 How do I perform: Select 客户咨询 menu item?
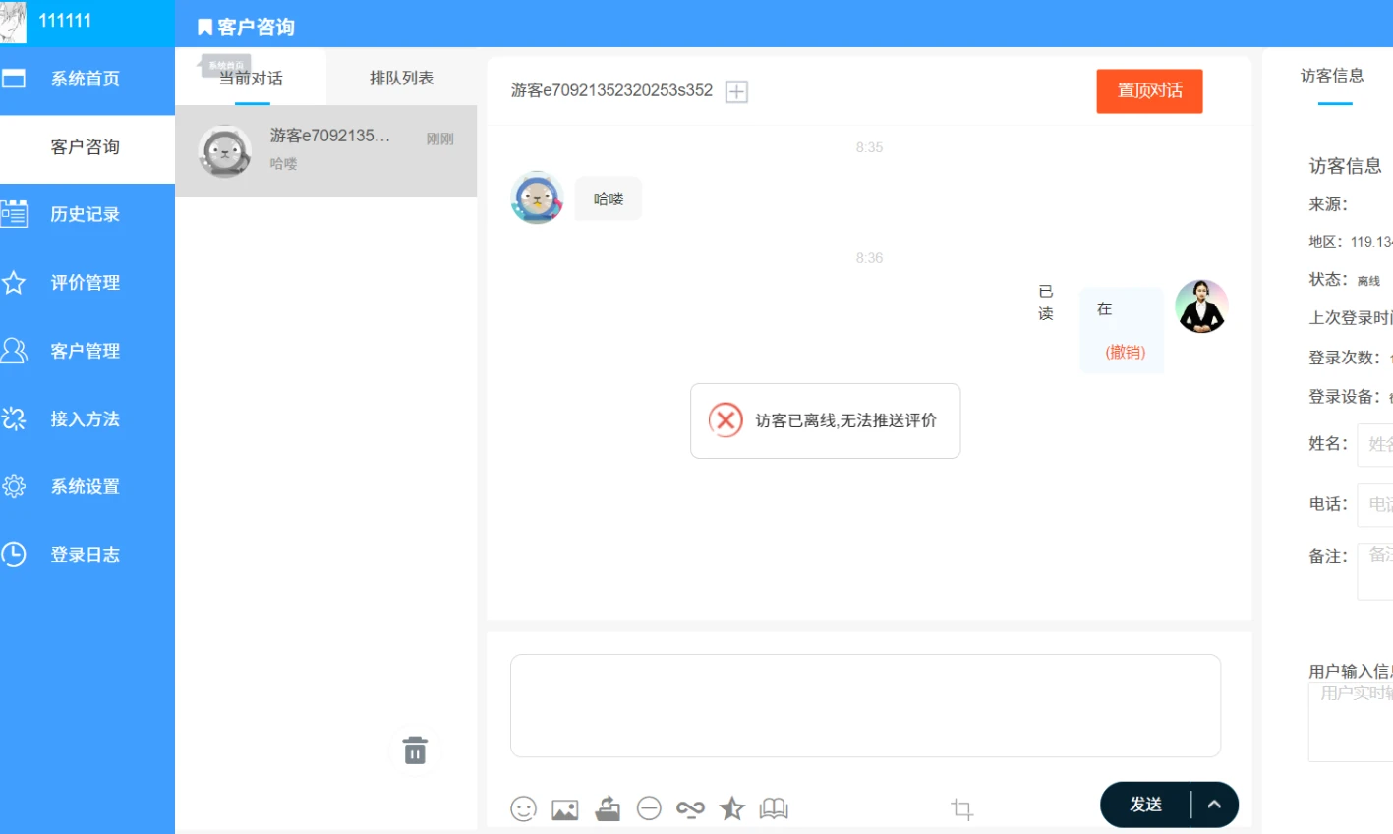click(87, 147)
